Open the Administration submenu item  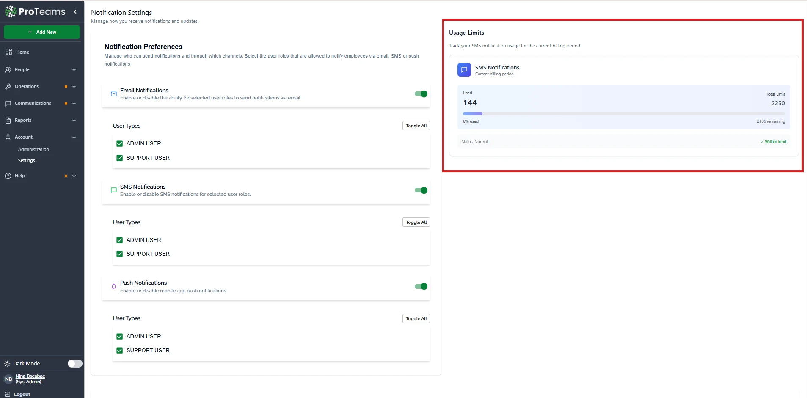[x=33, y=149]
